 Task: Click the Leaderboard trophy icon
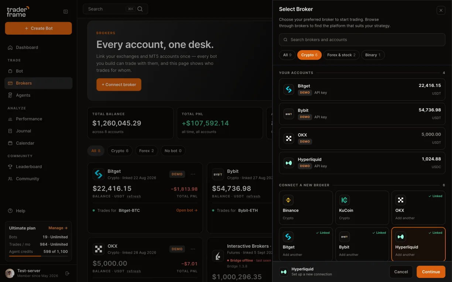tap(10, 167)
